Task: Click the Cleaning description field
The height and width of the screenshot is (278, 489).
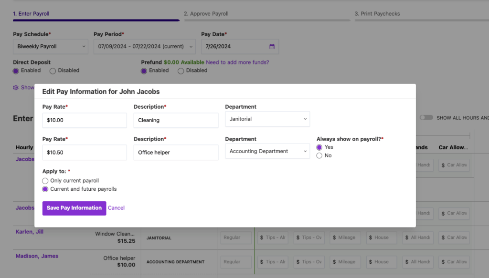Action: [176, 120]
